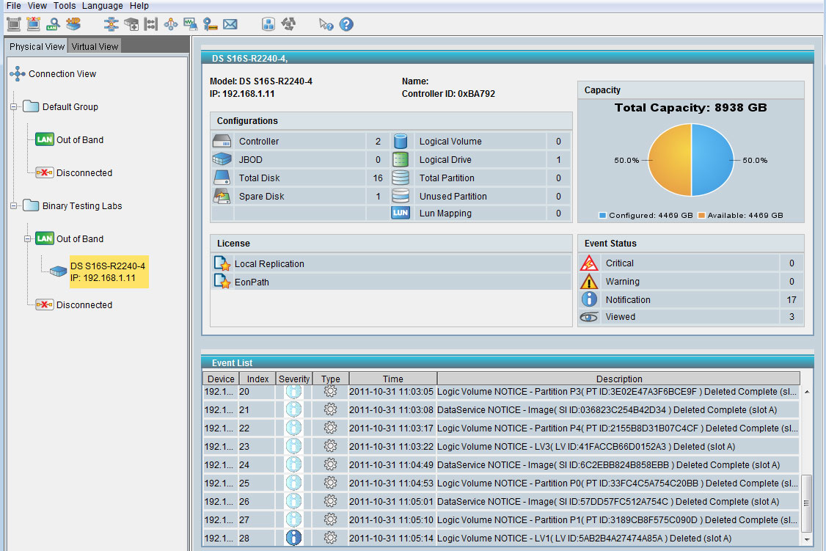This screenshot has width=826, height=551.
Task: Switch to the Virtual View tab
Action: pyautogui.click(x=95, y=46)
